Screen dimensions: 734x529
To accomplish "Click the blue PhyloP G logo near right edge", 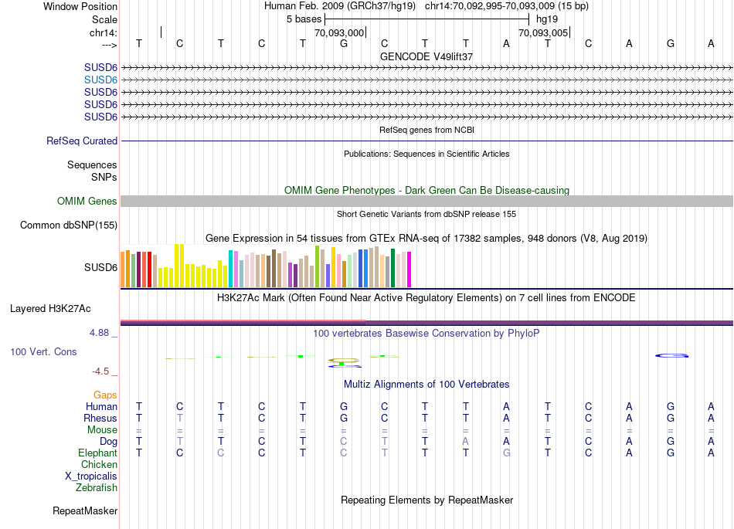I will [x=671, y=355].
